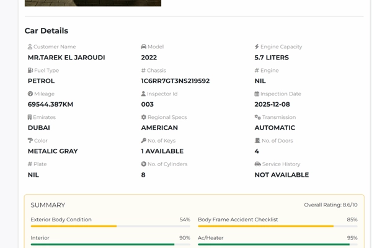
Task: Click the Exterior Body Condition progress bar
Action: click(110, 226)
